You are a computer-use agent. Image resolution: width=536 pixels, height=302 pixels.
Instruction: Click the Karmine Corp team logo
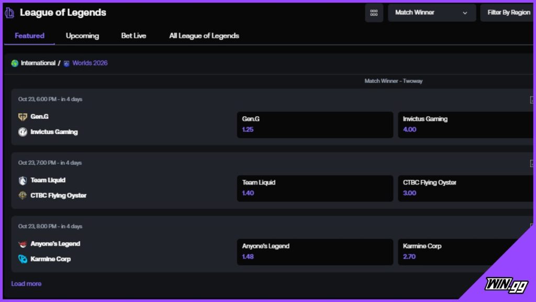click(23, 259)
